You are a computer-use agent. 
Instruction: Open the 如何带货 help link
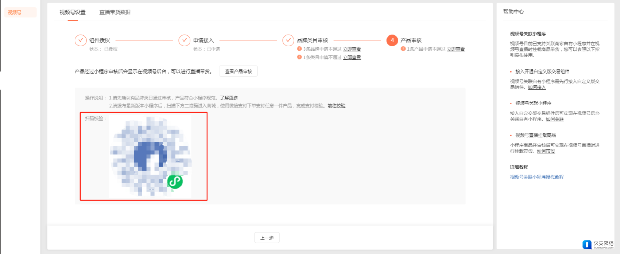tap(546, 151)
